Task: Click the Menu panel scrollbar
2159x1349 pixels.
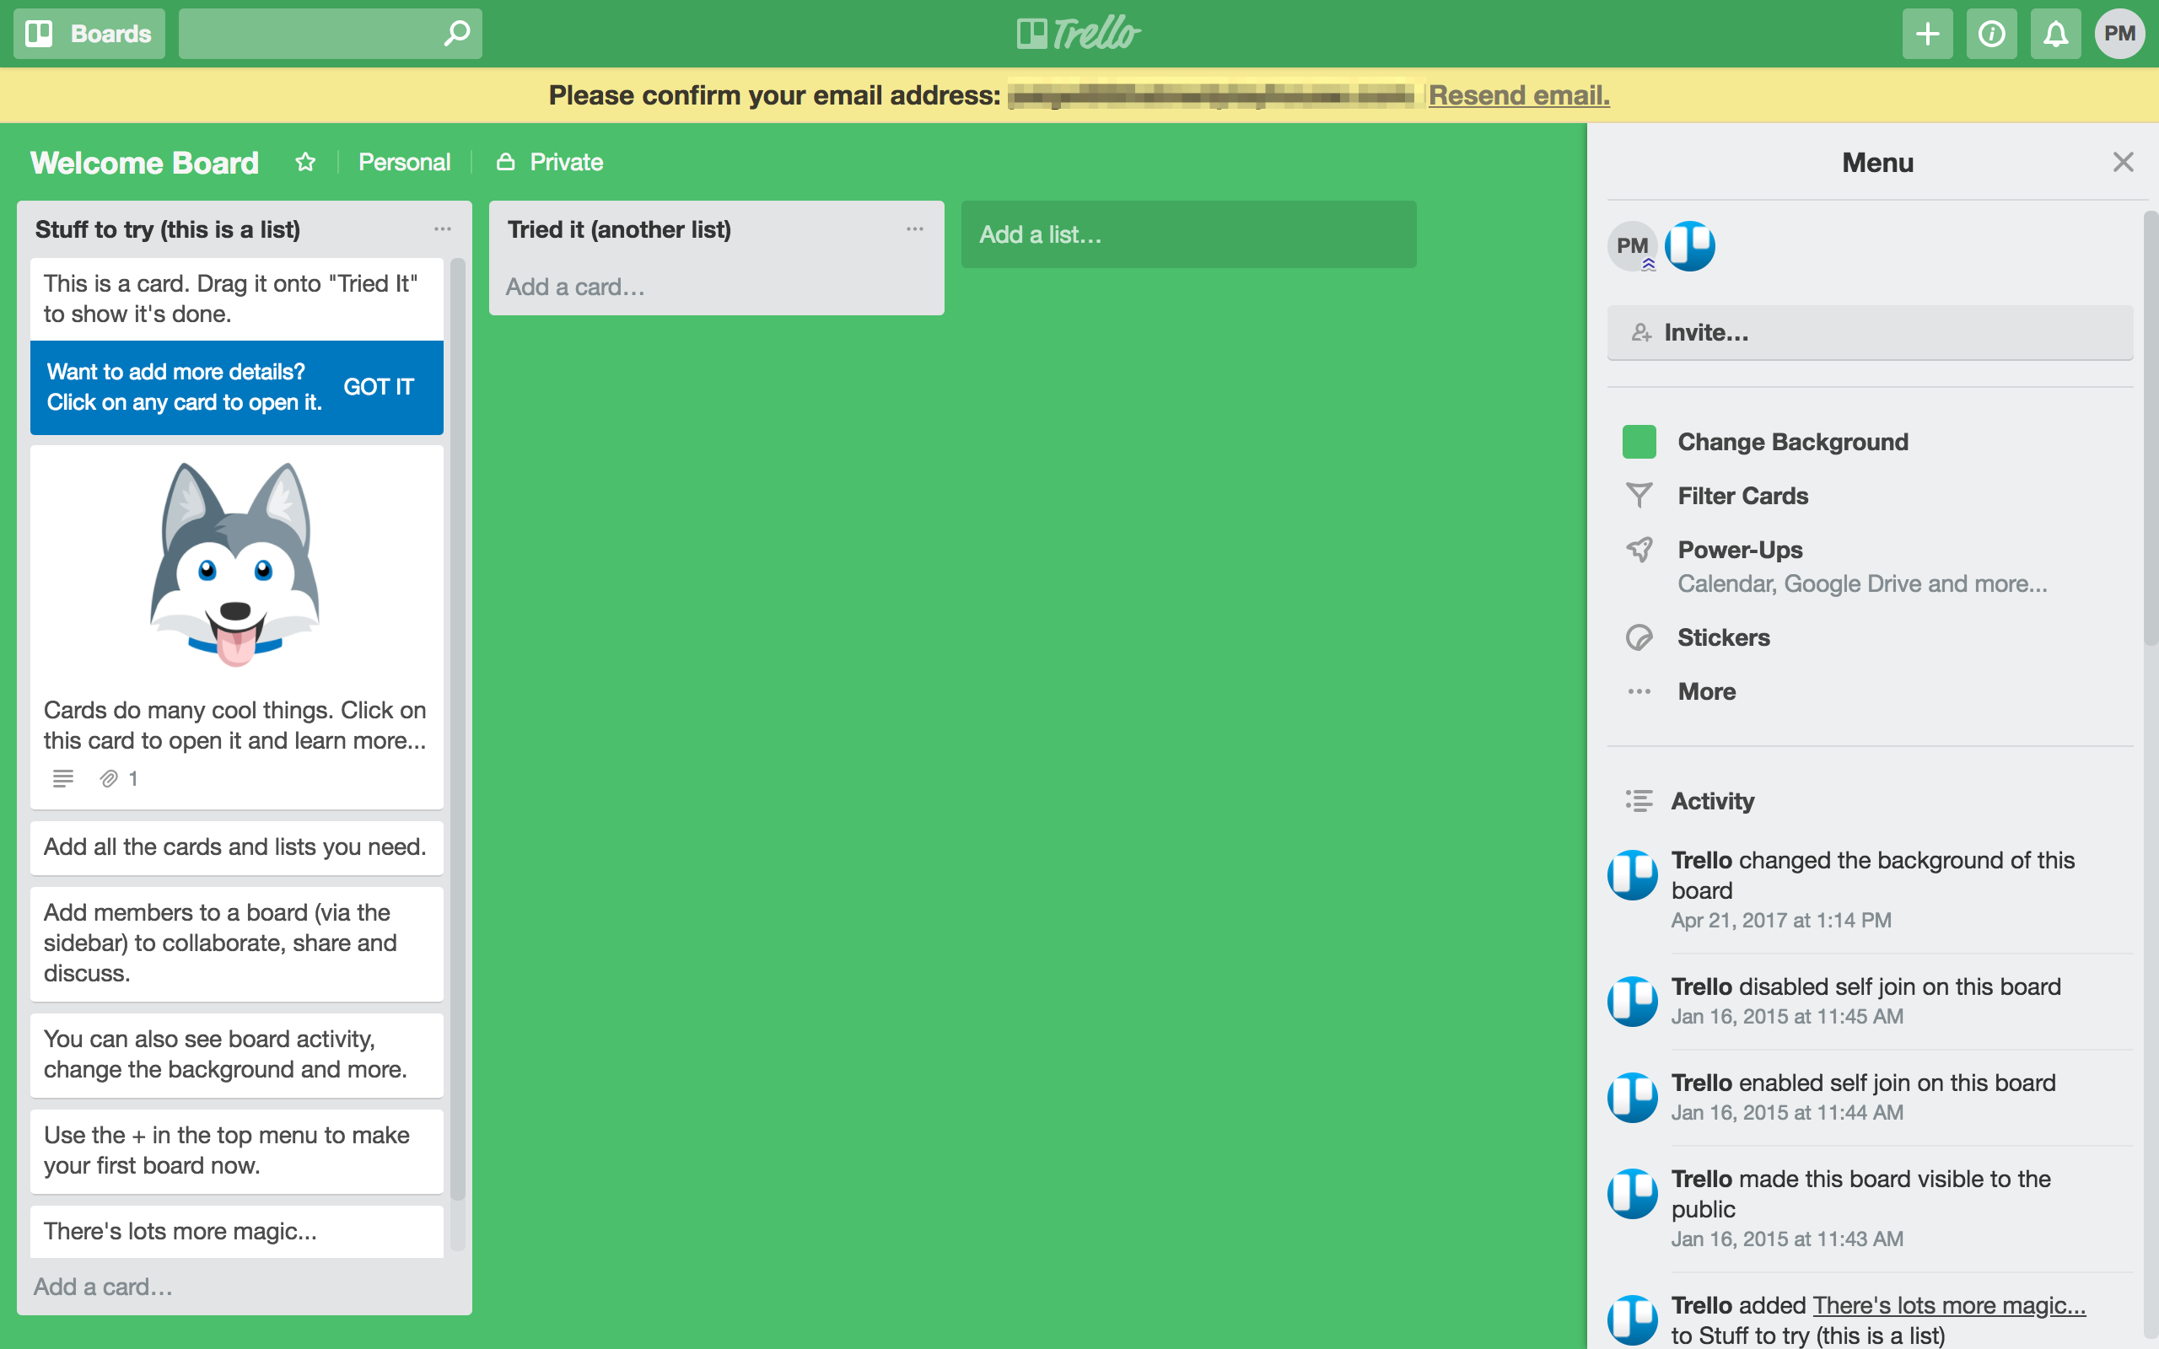Action: (x=2150, y=428)
